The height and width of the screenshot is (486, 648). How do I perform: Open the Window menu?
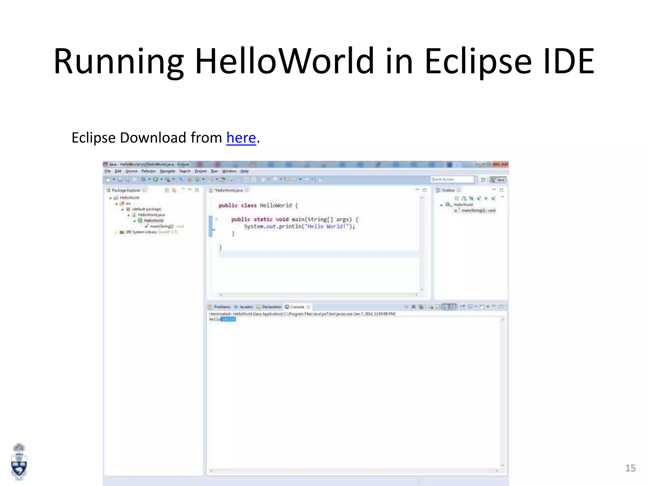tap(229, 171)
